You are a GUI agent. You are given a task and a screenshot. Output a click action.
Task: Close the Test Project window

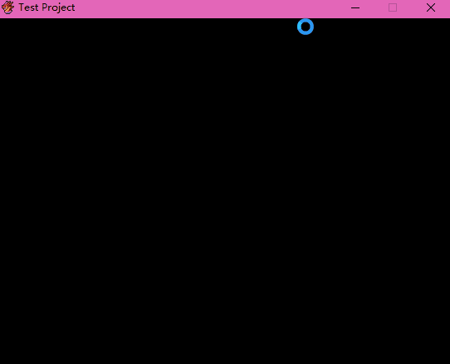430,7
